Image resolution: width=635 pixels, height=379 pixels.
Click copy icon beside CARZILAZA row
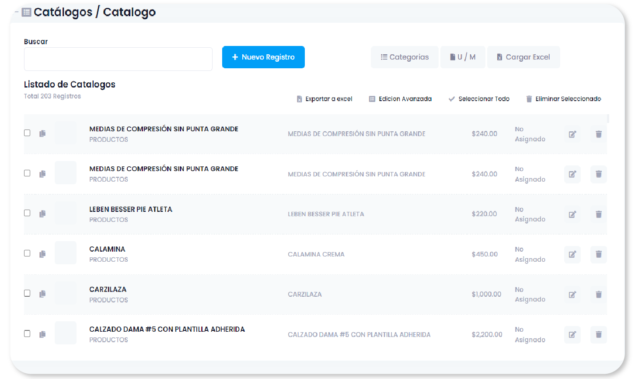point(42,294)
